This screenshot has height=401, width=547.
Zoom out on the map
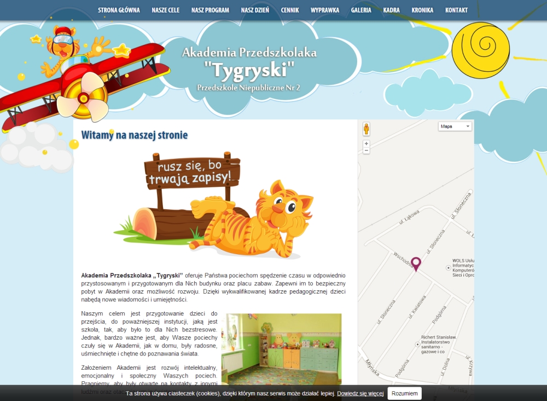(366, 151)
